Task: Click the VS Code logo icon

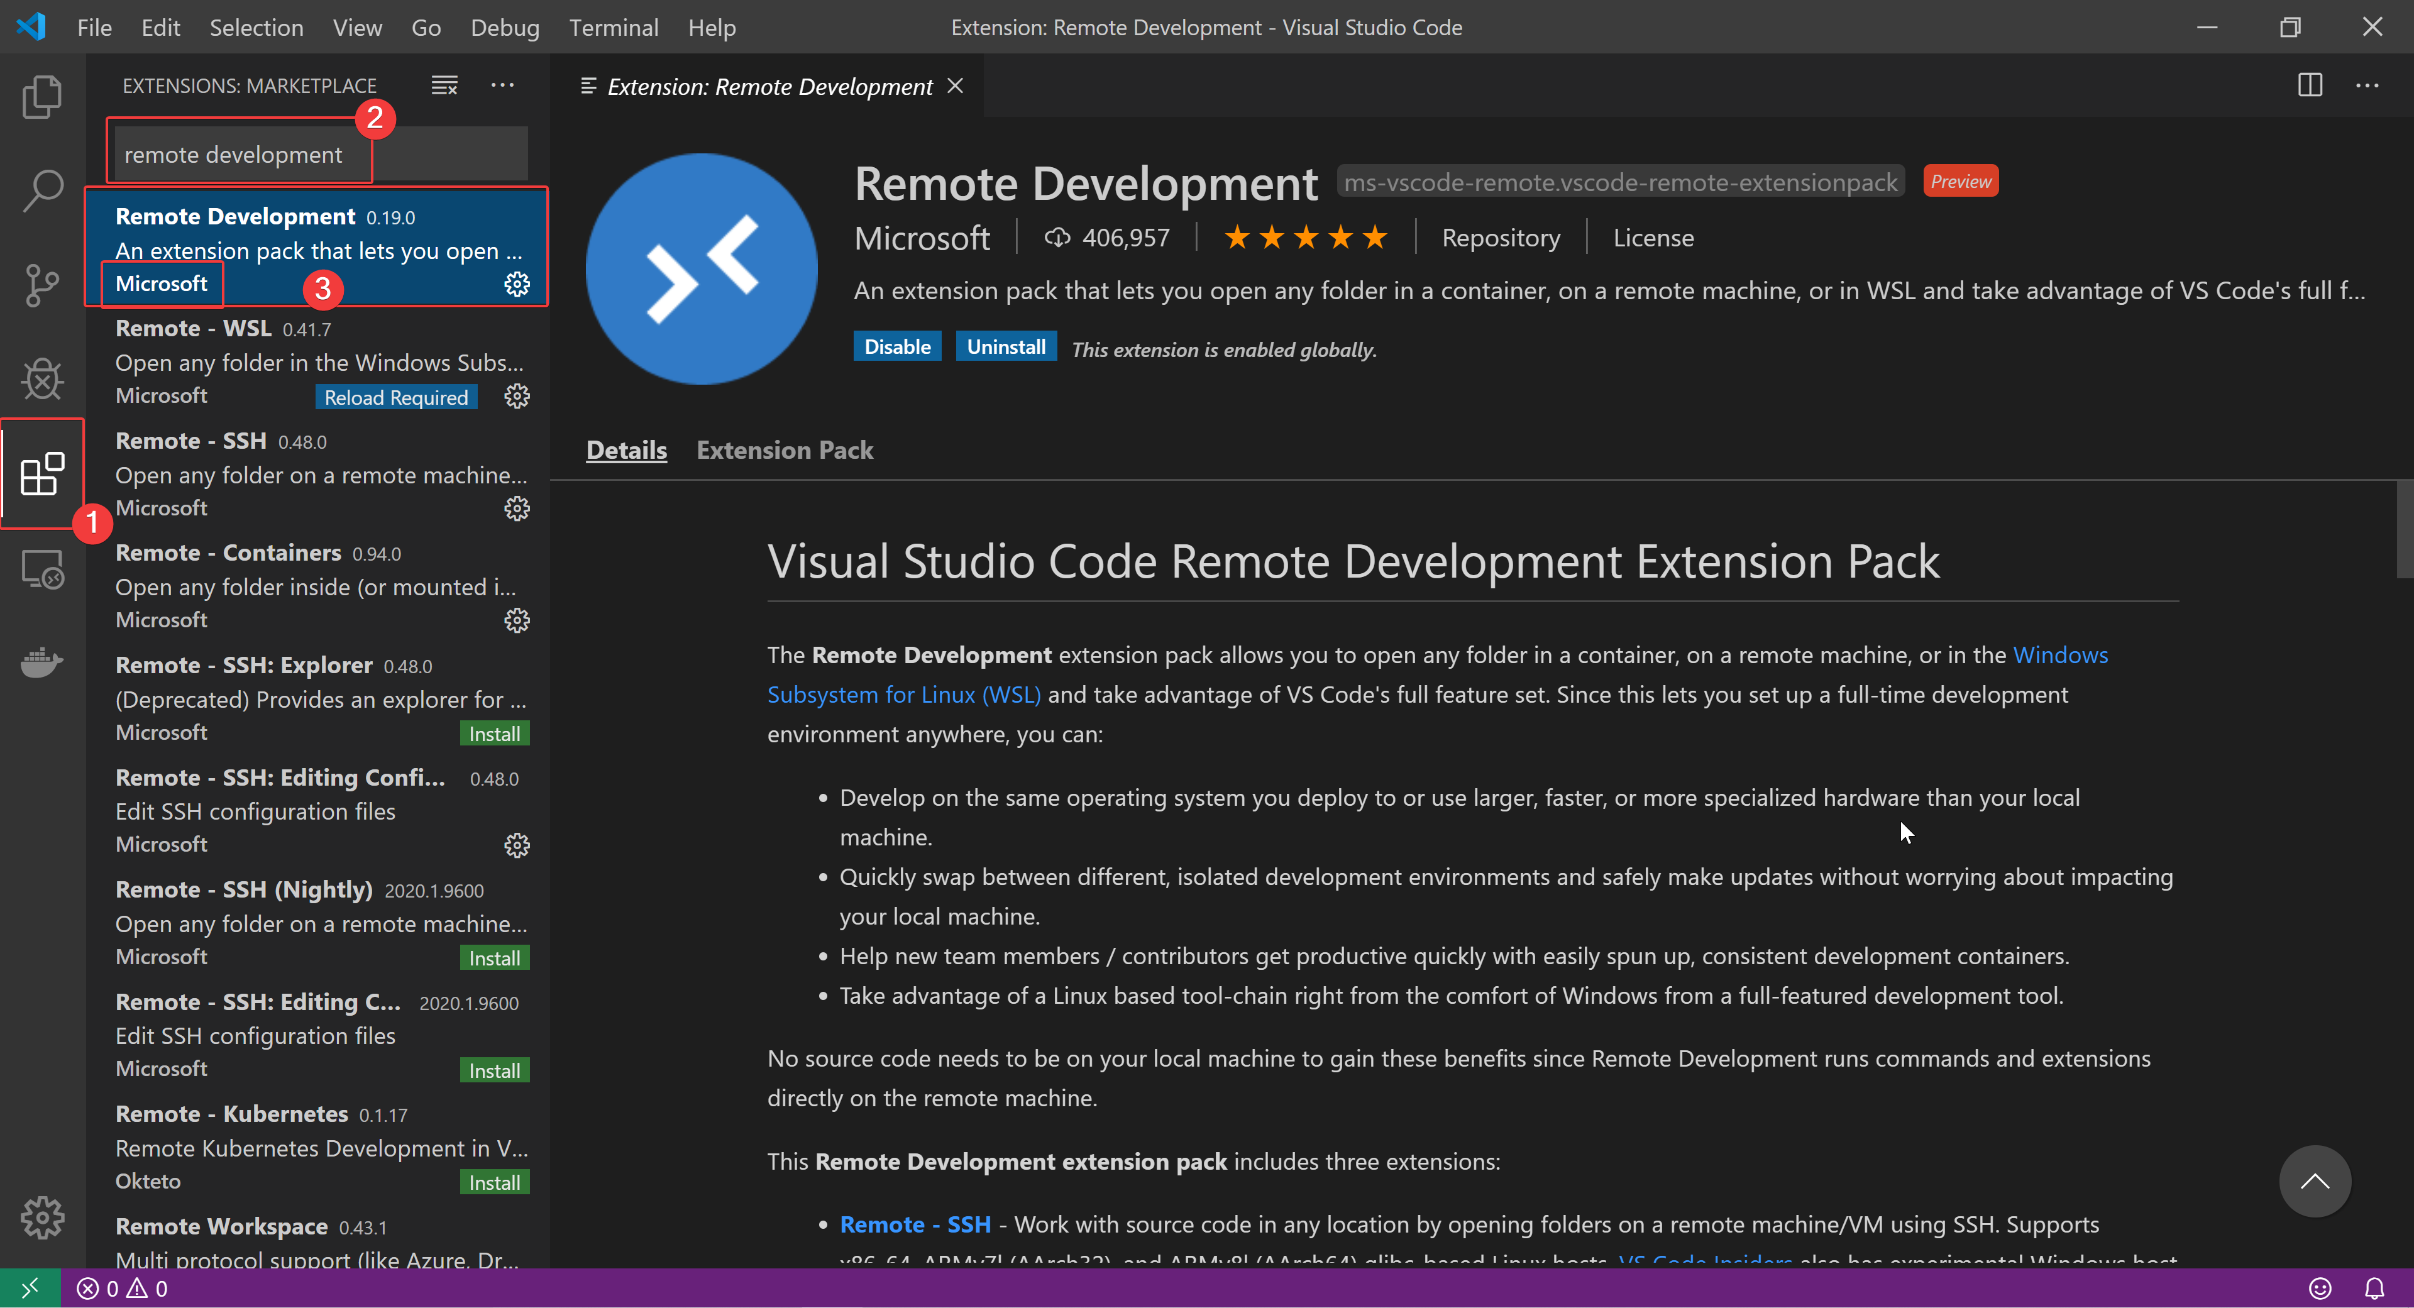Action: tap(31, 26)
